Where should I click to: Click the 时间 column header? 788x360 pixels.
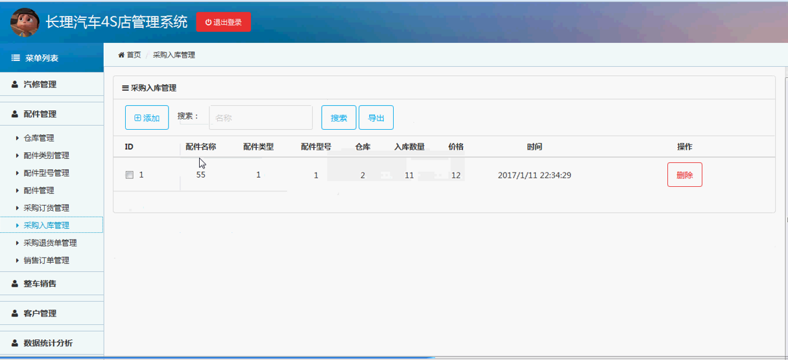point(534,147)
